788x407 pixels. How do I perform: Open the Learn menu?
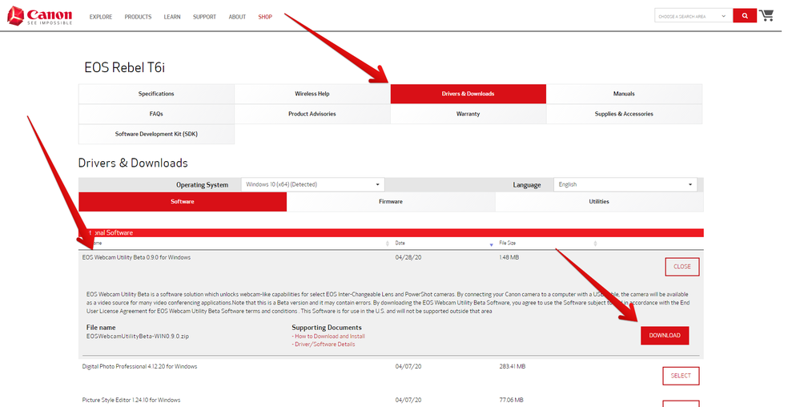pos(172,17)
